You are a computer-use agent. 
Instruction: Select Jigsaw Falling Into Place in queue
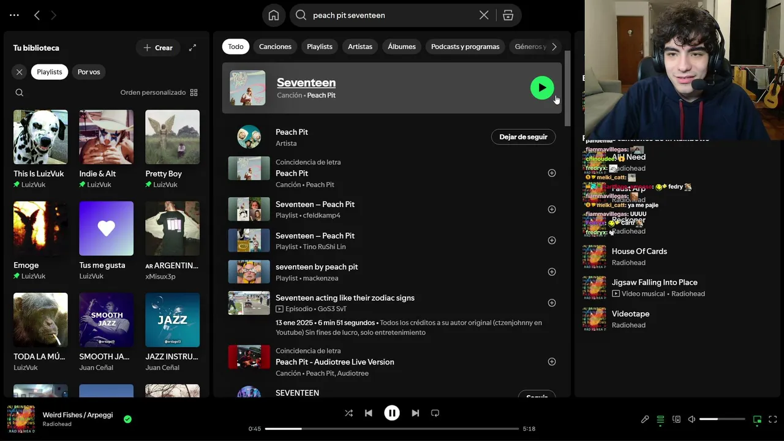[x=654, y=283]
